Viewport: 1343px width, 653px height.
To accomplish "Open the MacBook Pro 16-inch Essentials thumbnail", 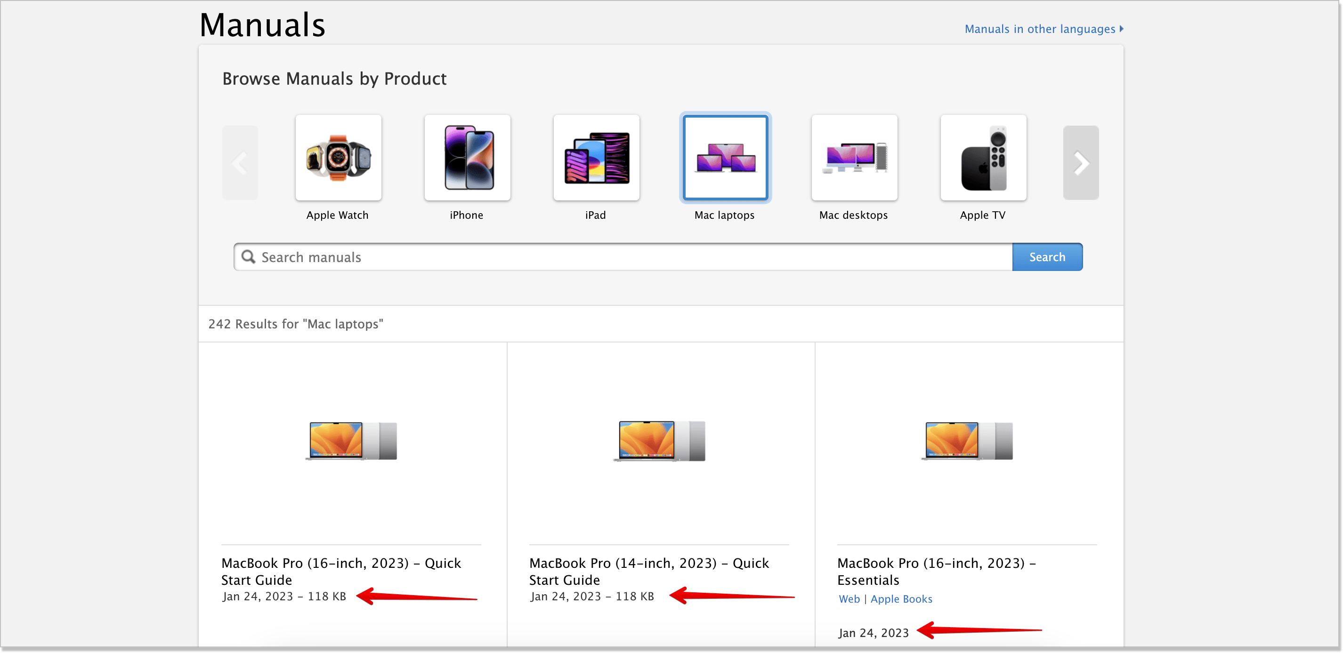I will (967, 440).
